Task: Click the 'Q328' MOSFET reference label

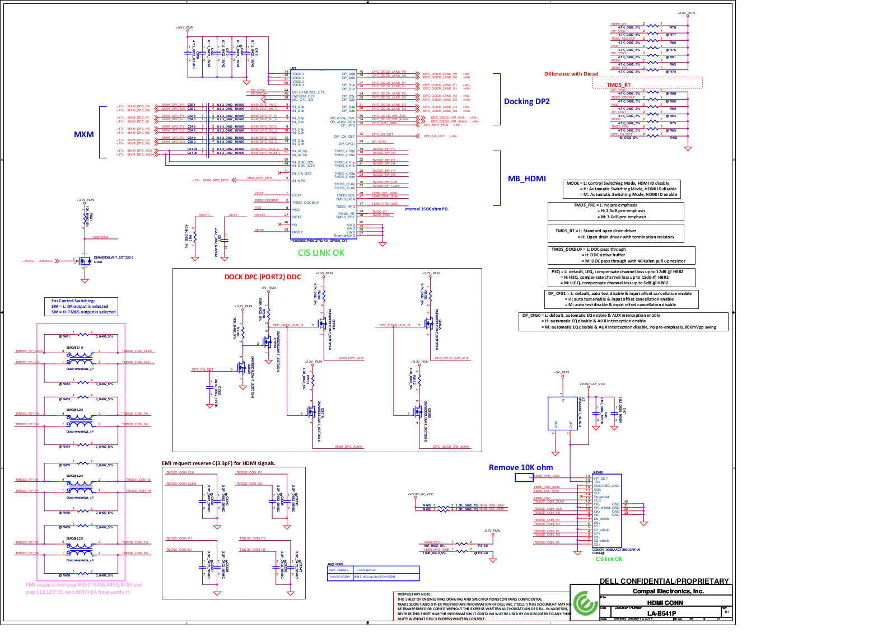Action: coord(98,262)
